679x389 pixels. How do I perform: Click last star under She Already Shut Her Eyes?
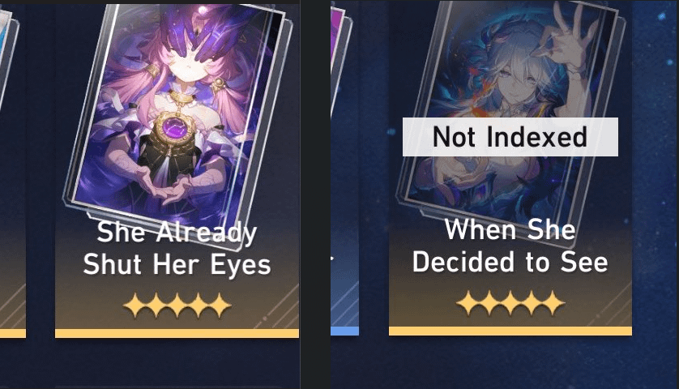pyautogui.click(x=220, y=306)
